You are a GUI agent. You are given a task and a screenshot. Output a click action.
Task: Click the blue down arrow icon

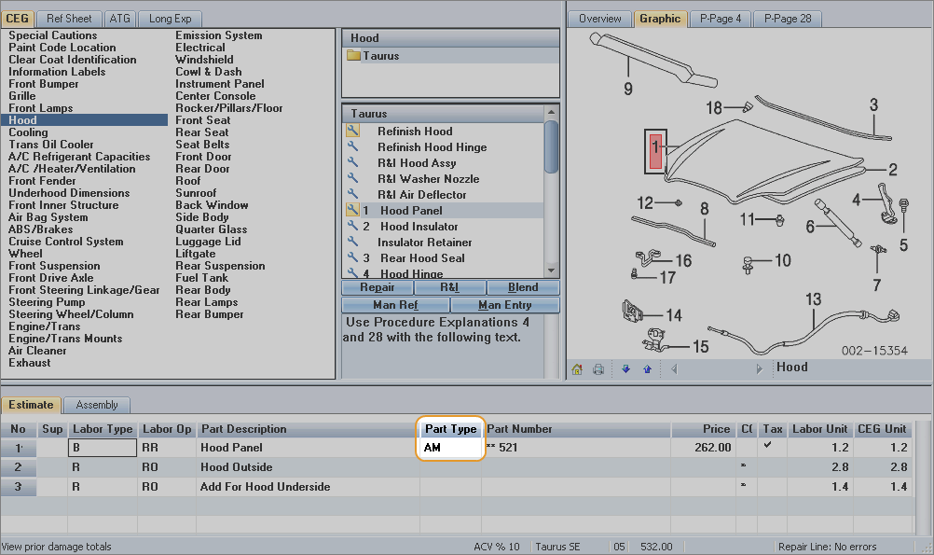[x=625, y=368]
